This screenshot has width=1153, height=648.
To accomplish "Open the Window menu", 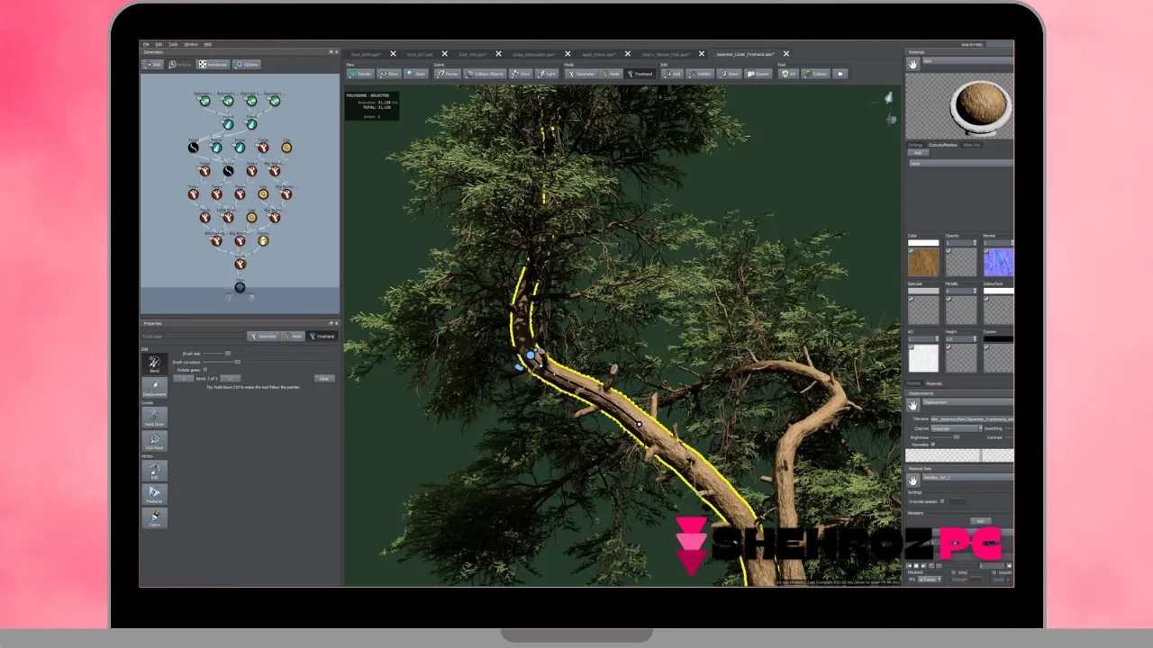I will [191, 44].
